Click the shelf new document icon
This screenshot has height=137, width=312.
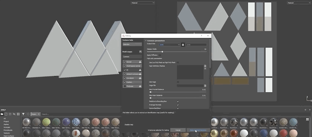point(6,114)
